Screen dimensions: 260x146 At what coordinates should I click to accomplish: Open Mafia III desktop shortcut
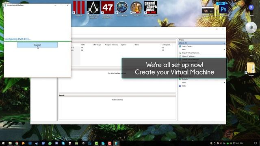[79, 8]
